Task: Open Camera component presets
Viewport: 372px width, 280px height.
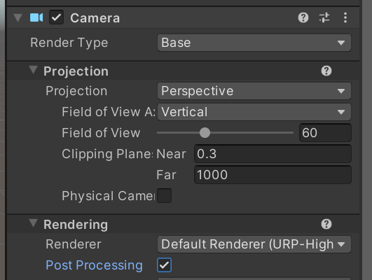Action: point(324,17)
